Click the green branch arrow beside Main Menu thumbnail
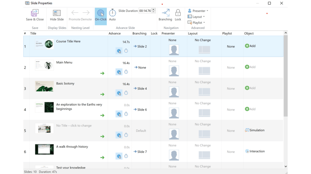 pos(102,72)
